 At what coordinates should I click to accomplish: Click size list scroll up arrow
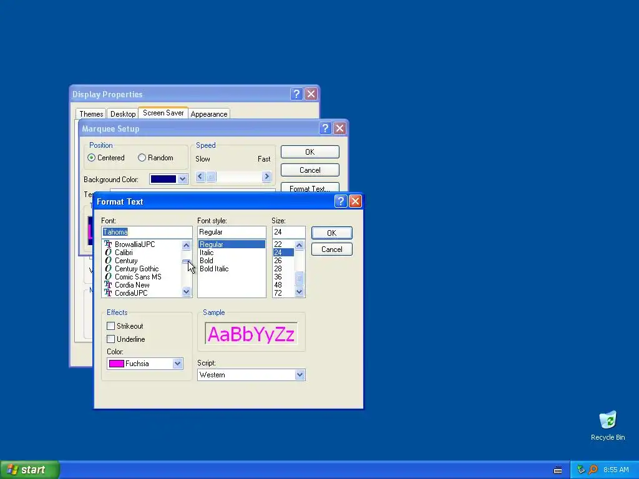299,245
